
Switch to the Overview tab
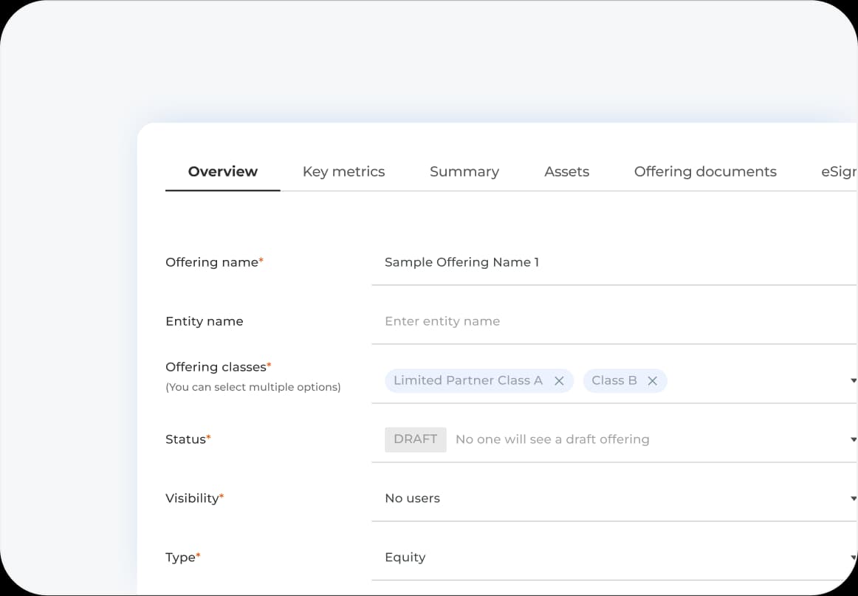[222, 171]
